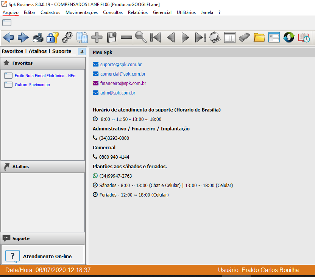Image resolution: width=315 pixels, height=277 pixels.
Task: Click the phone number (34)3293-0000
Action: pyautogui.click(x=114, y=138)
